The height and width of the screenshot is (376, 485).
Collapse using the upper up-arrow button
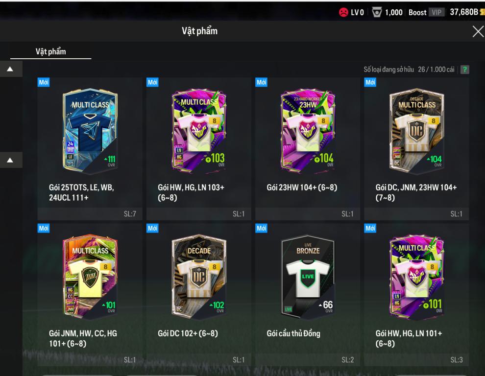coord(10,69)
